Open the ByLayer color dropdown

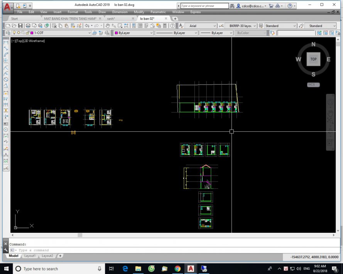click(133, 33)
